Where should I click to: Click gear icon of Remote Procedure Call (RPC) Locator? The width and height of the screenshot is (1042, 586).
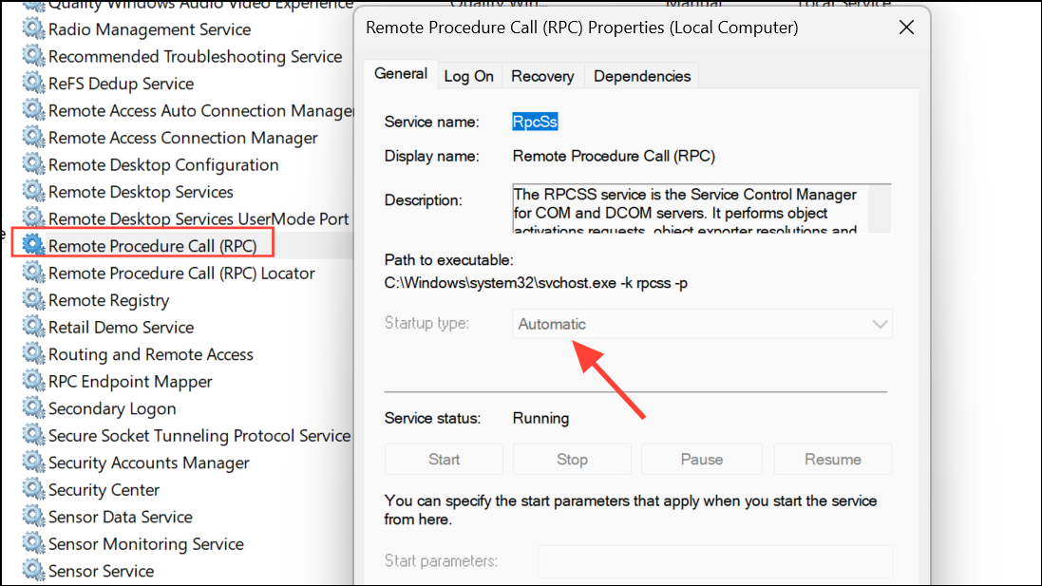click(32, 273)
